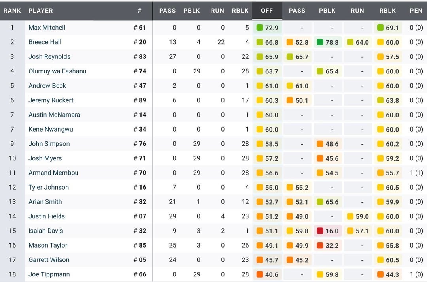Click the PASS grade column header

(x=297, y=11)
